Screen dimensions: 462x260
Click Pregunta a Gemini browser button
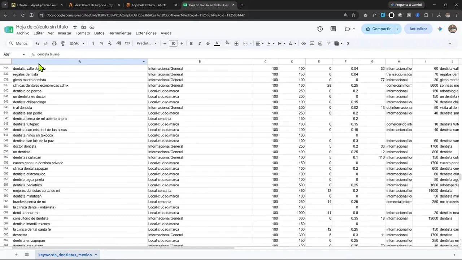406,5
